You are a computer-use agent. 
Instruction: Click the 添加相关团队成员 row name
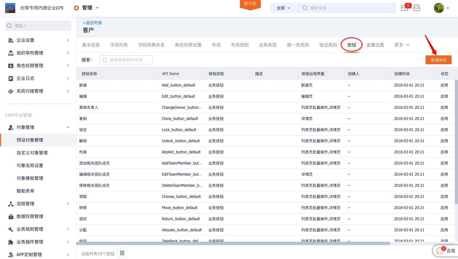click(94, 163)
